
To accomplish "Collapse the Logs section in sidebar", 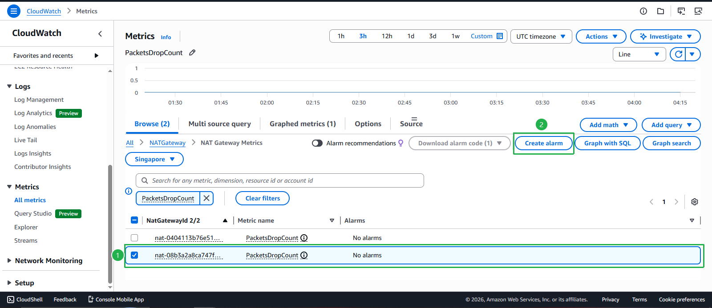I will point(9,86).
